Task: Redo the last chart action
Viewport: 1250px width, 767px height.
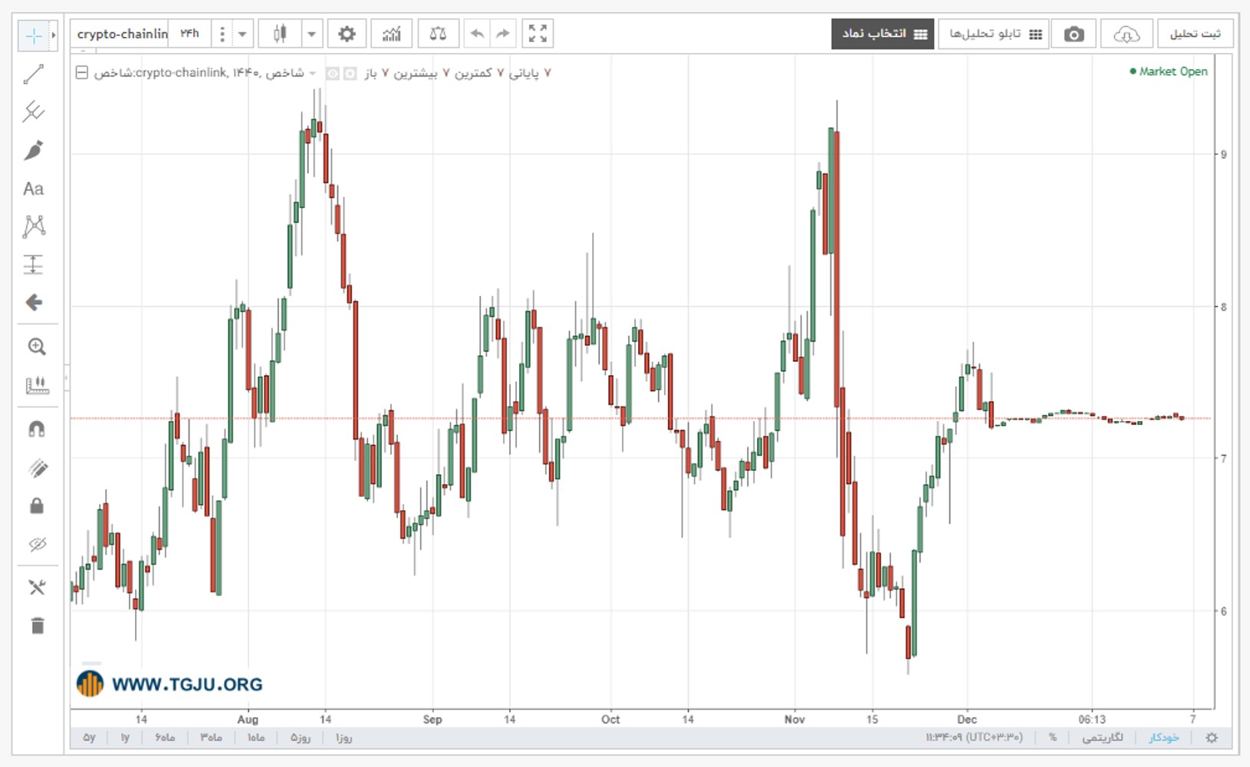Action: coord(502,34)
